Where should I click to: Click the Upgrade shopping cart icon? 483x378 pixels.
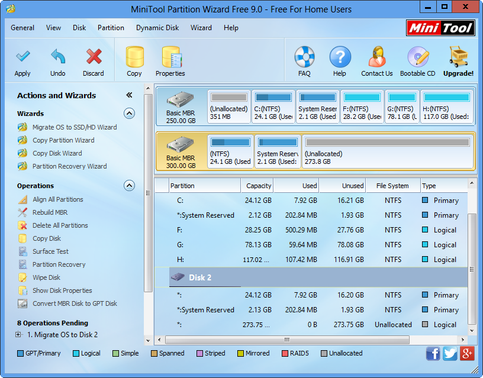coord(458,57)
